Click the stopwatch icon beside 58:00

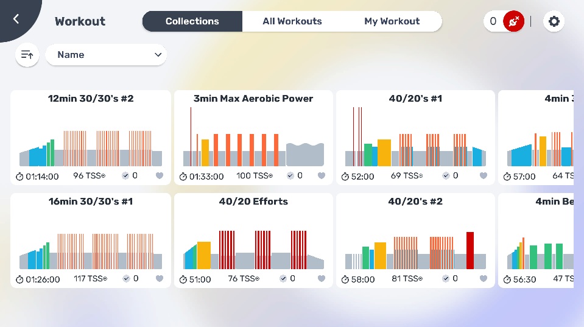345,280
